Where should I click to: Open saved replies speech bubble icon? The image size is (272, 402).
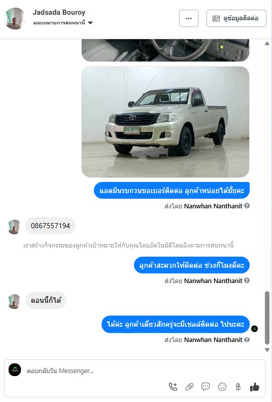point(206,387)
